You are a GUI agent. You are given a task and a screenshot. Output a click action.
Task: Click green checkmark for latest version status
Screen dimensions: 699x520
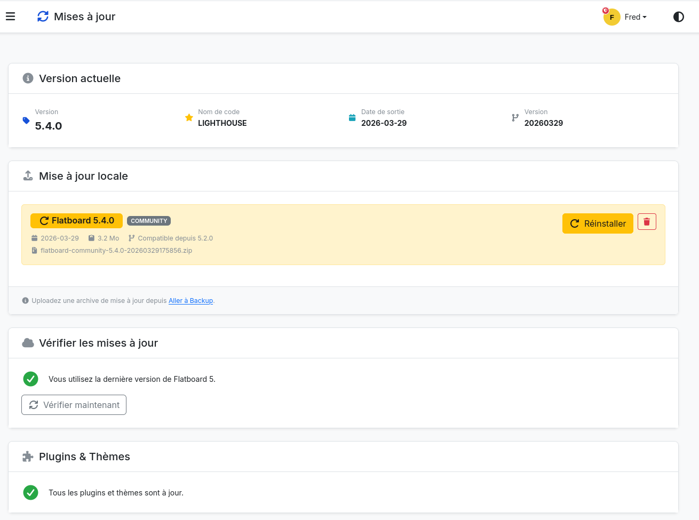(x=31, y=379)
